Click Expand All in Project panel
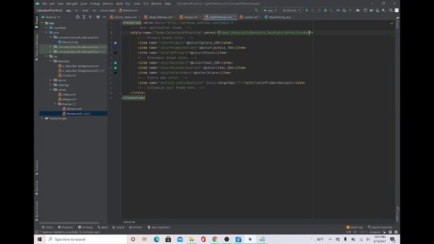Viewport: 434px width, 244px height. [84, 17]
